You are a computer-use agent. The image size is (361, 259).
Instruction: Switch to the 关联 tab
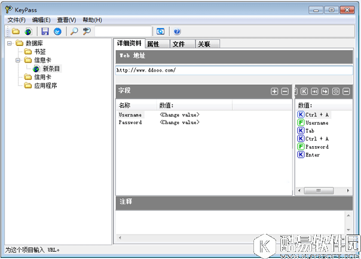pos(207,44)
